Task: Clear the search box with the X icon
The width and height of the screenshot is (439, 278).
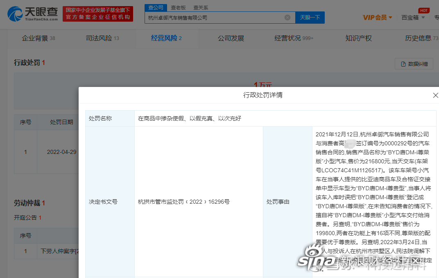Action: point(287,18)
